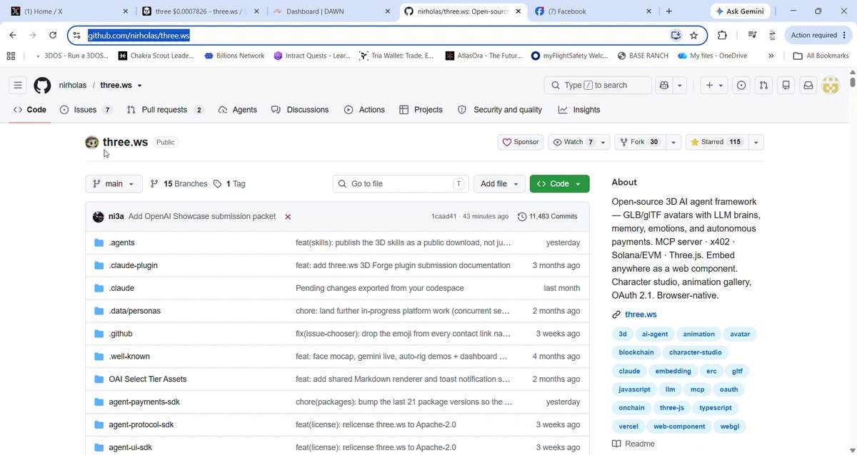
Task: Open the media controls icon in Chrome toolbar
Action: (752, 35)
